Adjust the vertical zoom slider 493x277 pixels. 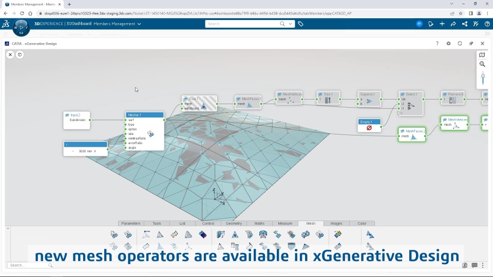[483, 78]
